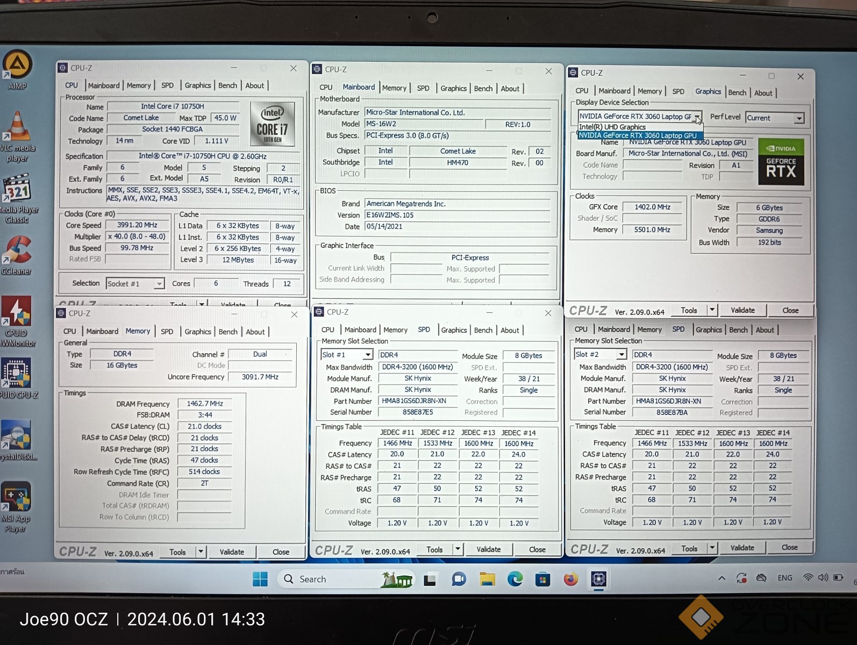
Task: Click CPU-Z title icon in CPU window
Action: 63,68
